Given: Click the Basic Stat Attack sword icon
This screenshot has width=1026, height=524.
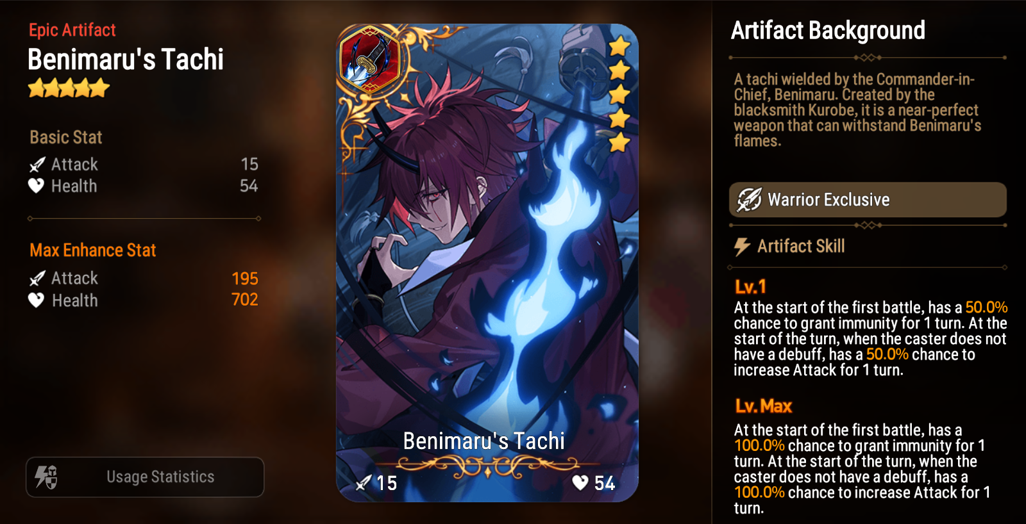Looking at the screenshot, I should 37,165.
